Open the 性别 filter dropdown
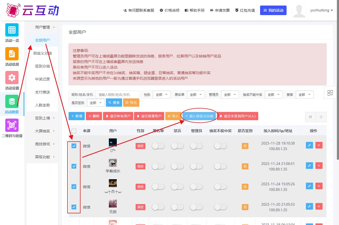339x225 pixels. 162,94
